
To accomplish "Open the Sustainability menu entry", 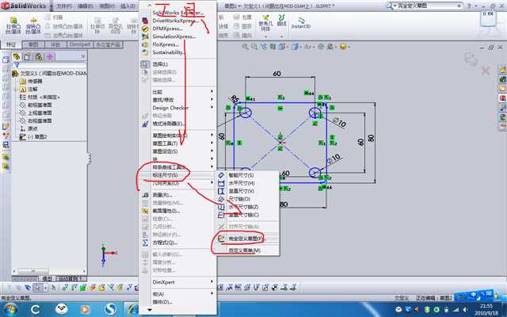I will pyautogui.click(x=168, y=52).
